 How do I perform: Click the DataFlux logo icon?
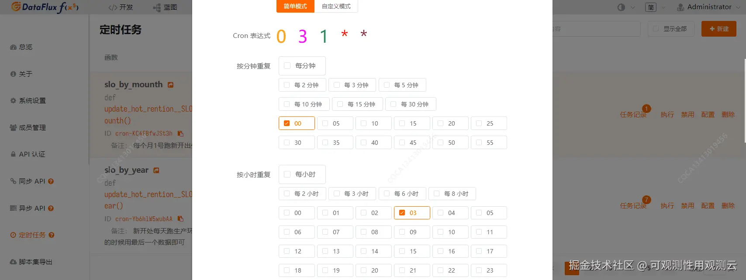[x=16, y=7]
